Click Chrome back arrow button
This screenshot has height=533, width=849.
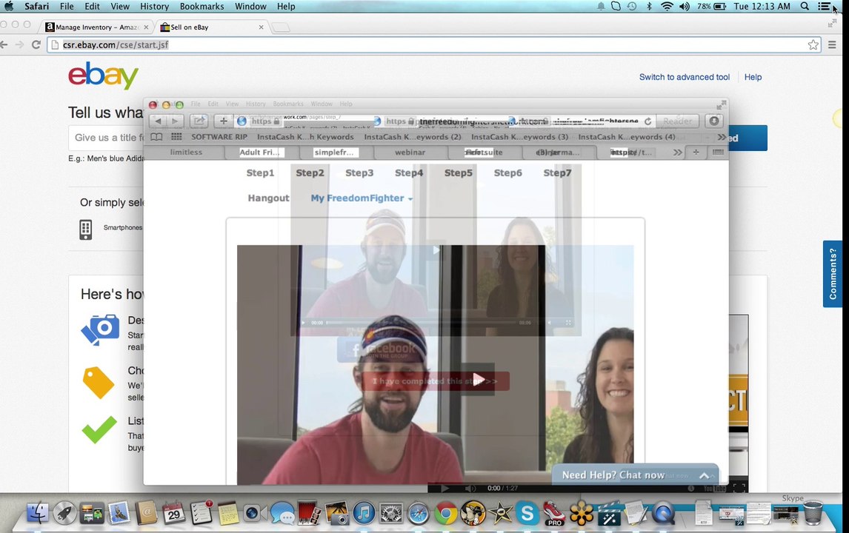click(x=4, y=45)
